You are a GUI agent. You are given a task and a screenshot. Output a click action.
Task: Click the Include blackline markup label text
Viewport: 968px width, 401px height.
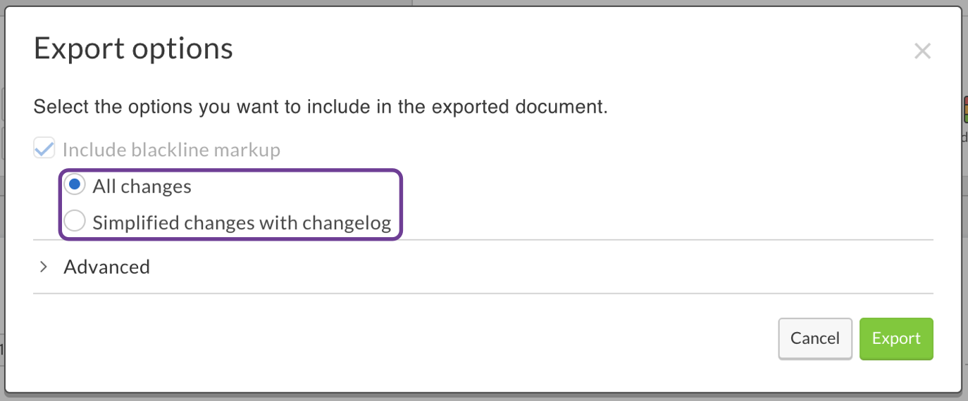[x=171, y=150]
